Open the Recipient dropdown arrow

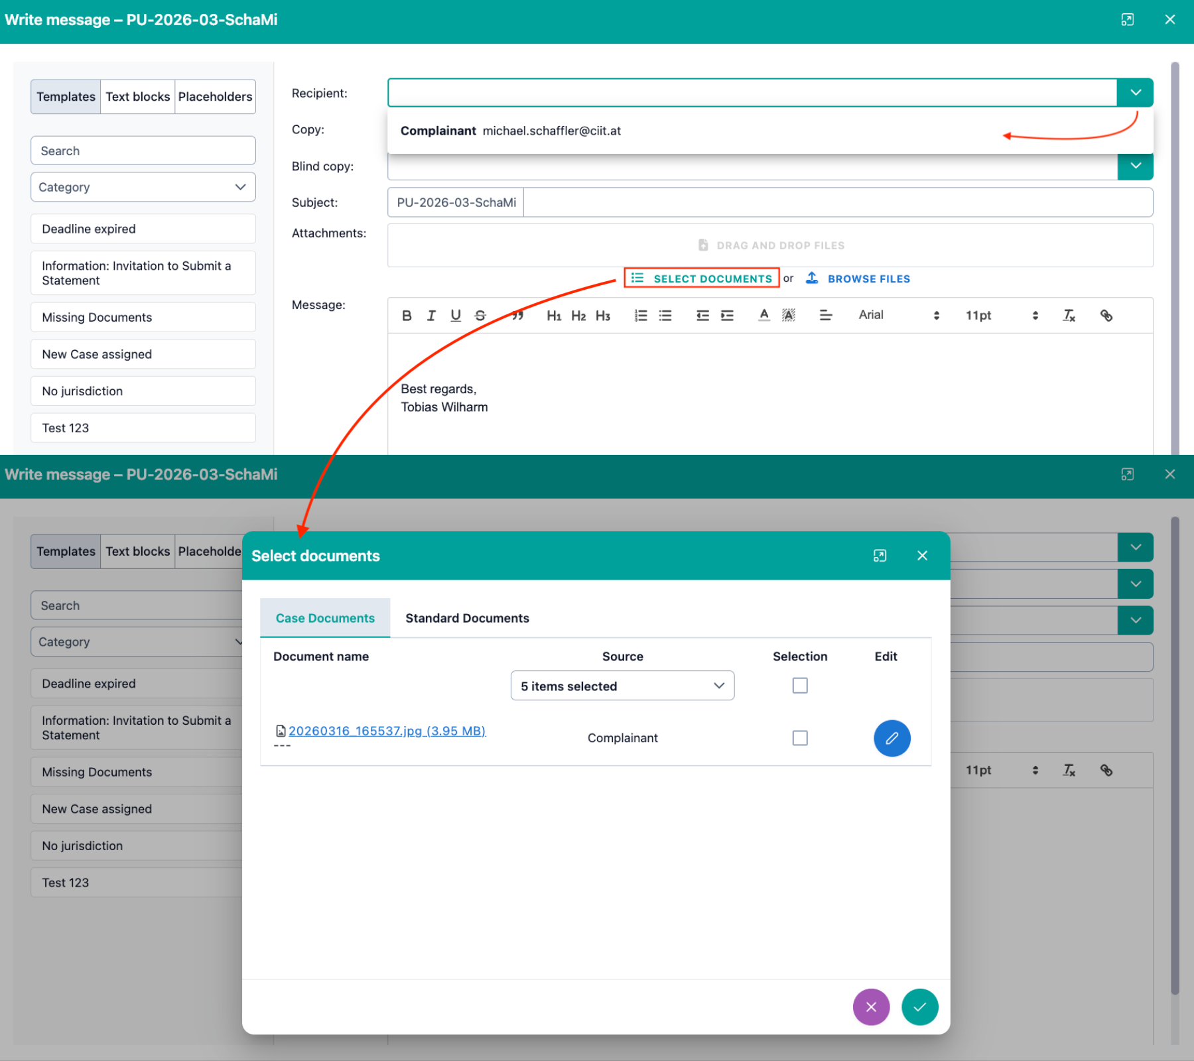coord(1136,92)
